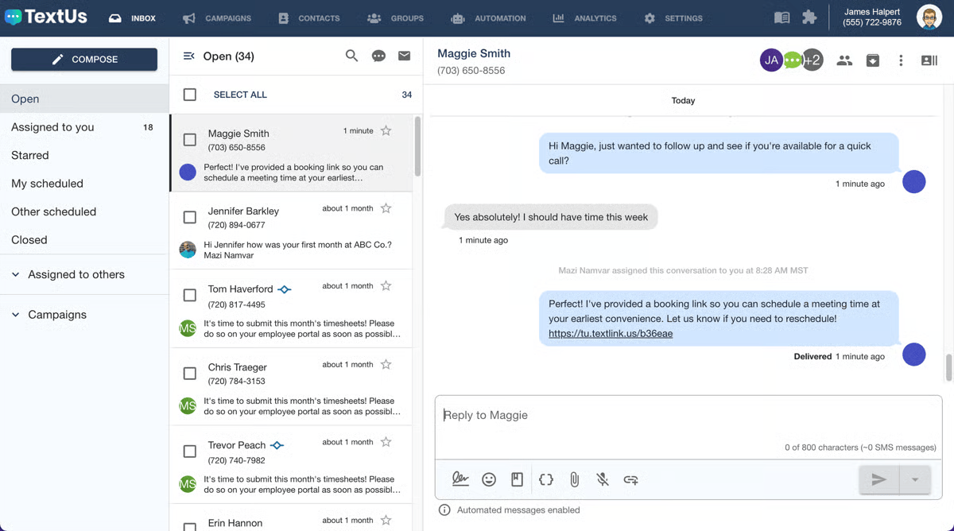954x531 pixels.
Task: Click the chat bubble filter icon
Action: point(378,56)
